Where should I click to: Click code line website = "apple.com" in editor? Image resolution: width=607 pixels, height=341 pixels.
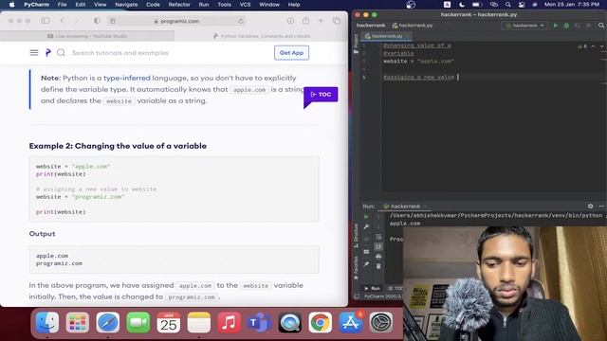pyautogui.click(x=418, y=61)
